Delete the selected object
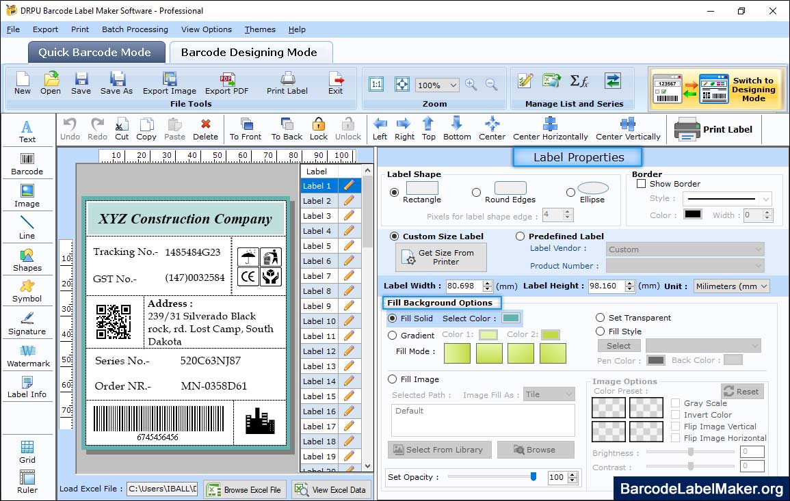 [x=206, y=129]
